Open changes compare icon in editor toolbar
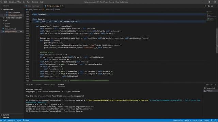 208,6
